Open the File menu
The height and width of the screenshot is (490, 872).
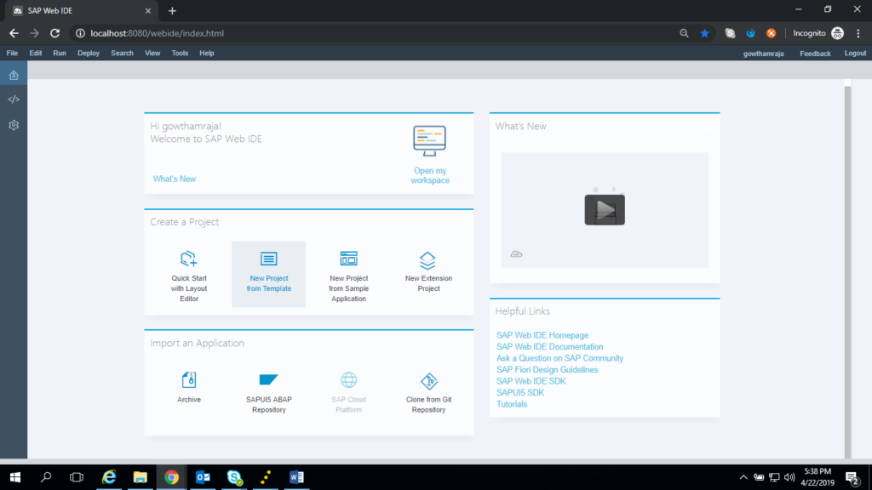click(x=12, y=54)
